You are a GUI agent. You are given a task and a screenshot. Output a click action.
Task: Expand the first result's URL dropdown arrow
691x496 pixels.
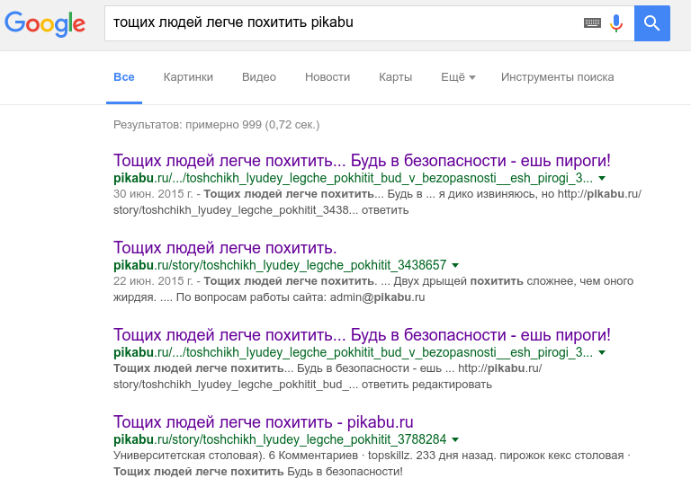click(x=602, y=178)
